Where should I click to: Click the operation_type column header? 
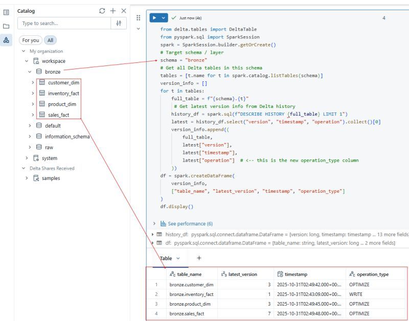click(372, 274)
